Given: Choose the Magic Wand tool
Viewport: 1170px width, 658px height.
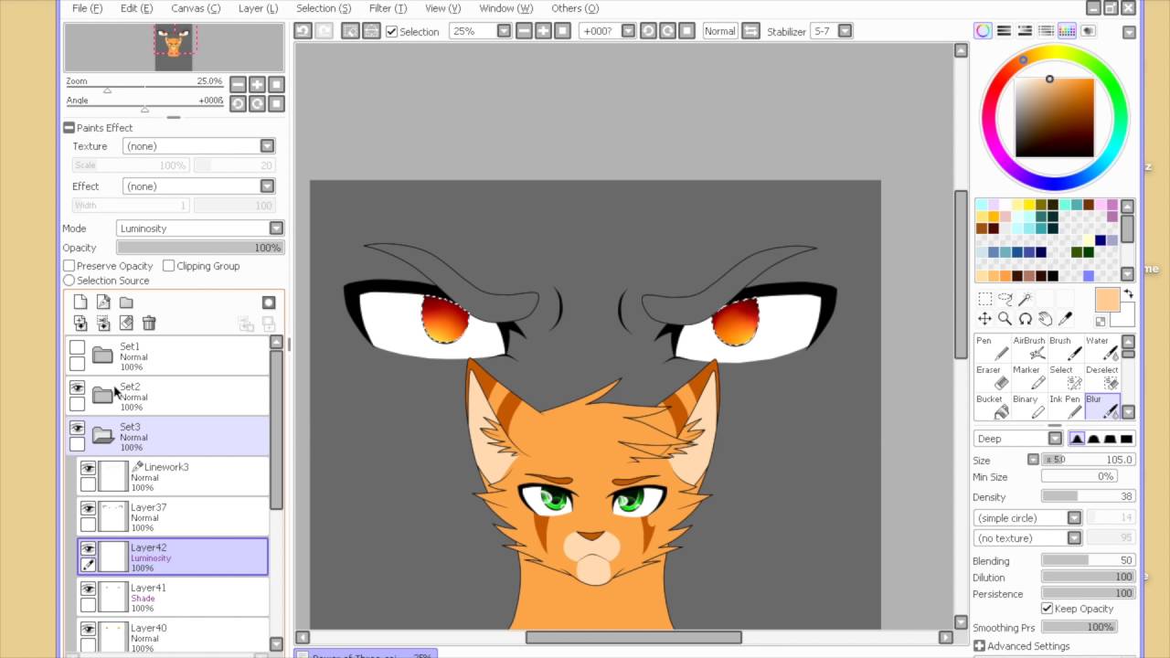Looking at the screenshot, I should (1025, 299).
